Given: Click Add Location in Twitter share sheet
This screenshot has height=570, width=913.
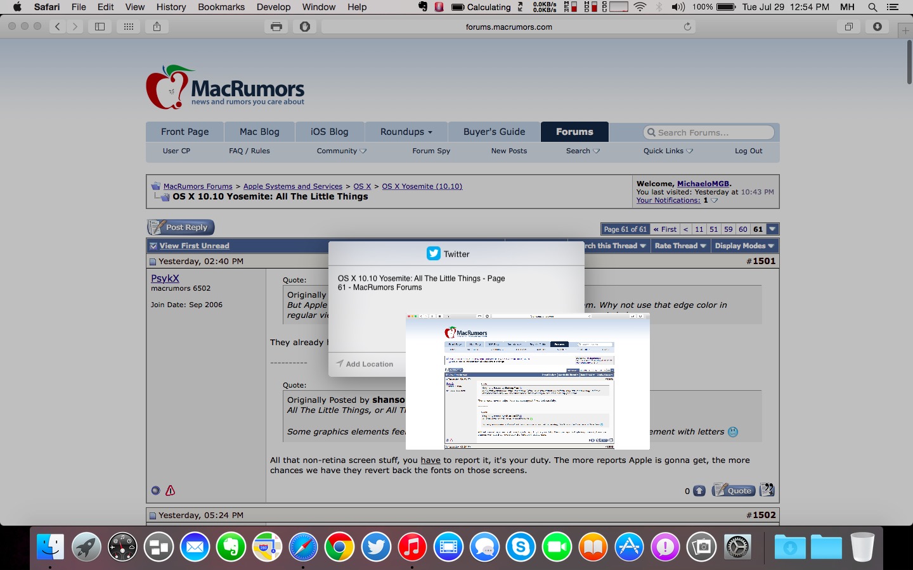Looking at the screenshot, I should 365,364.
